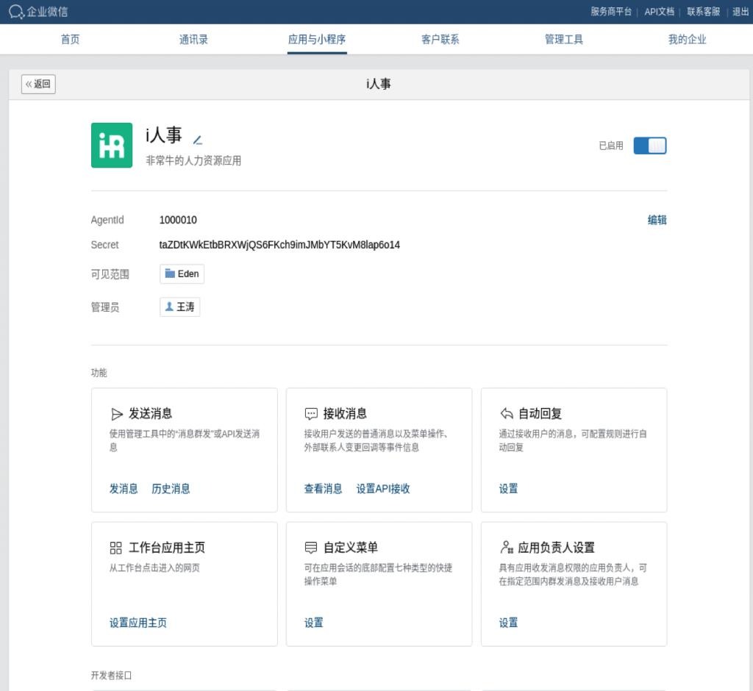This screenshot has width=753, height=691.
Task: Click the 自定义菜单 list icon
Action: (311, 548)
